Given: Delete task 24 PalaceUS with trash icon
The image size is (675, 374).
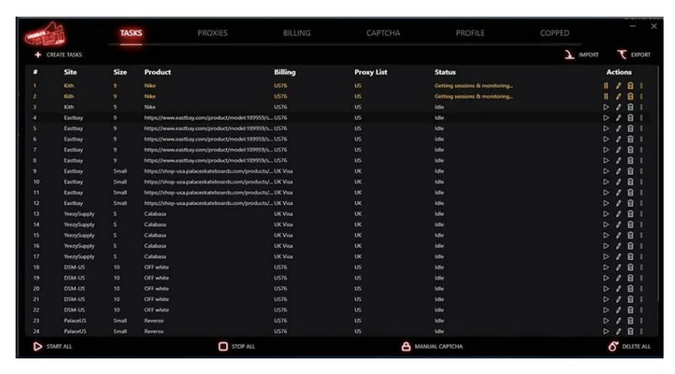Looking at the screenshot, I should click(x=630, y=331).
